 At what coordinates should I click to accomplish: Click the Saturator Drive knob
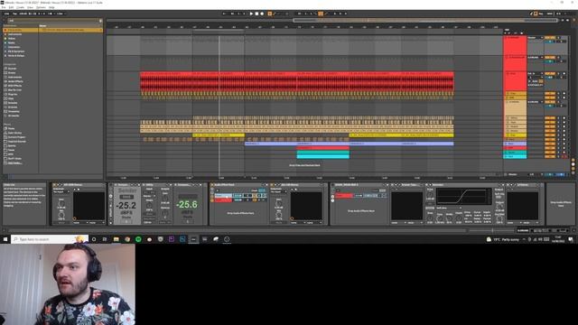(430, 194)
